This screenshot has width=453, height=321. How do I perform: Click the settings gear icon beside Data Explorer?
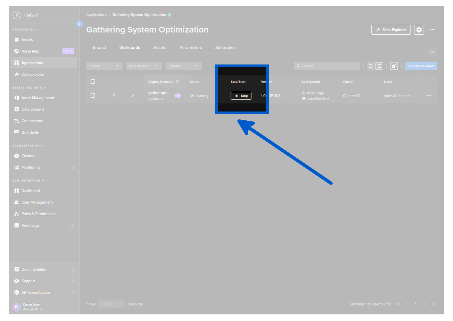click(x=419, y=30)
